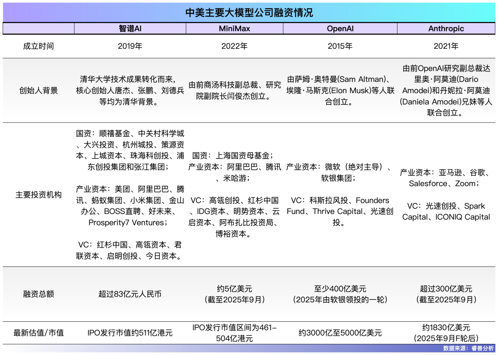498x355 pixels.
Task: Click the 融资总额 row label
Action: 38,294
